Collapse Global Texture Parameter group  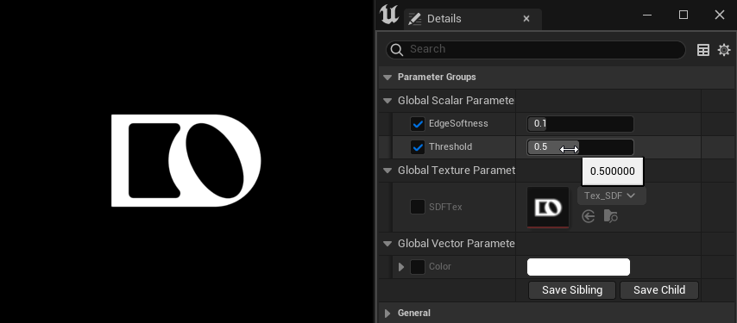[387, 171]
